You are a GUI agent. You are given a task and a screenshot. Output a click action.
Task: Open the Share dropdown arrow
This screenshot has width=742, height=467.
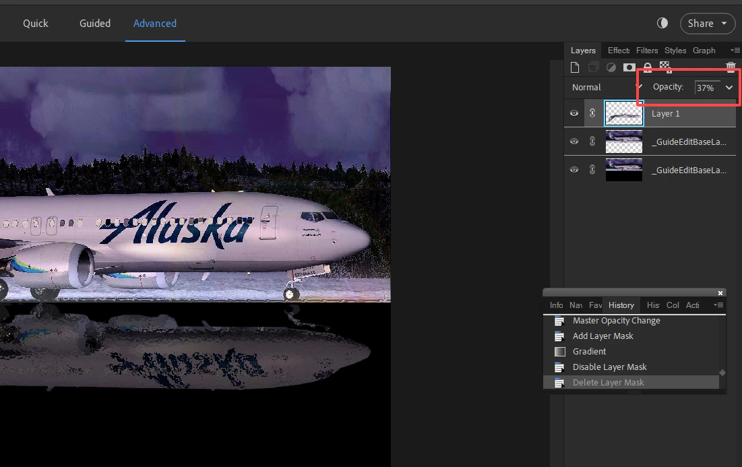[x=724, y=23]
